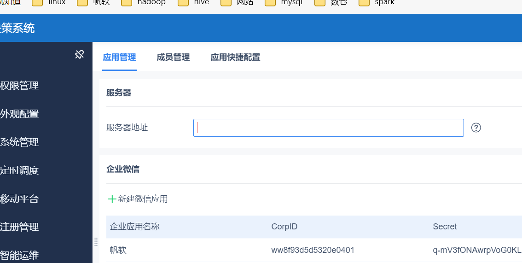Open 移动平台 in the sidebar
Image resolution: width=522 pixels, height=263 pixels.
click(x=19, y=199)
